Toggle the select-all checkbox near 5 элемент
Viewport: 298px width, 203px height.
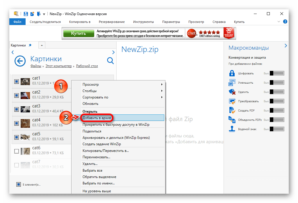pos(18,184)
